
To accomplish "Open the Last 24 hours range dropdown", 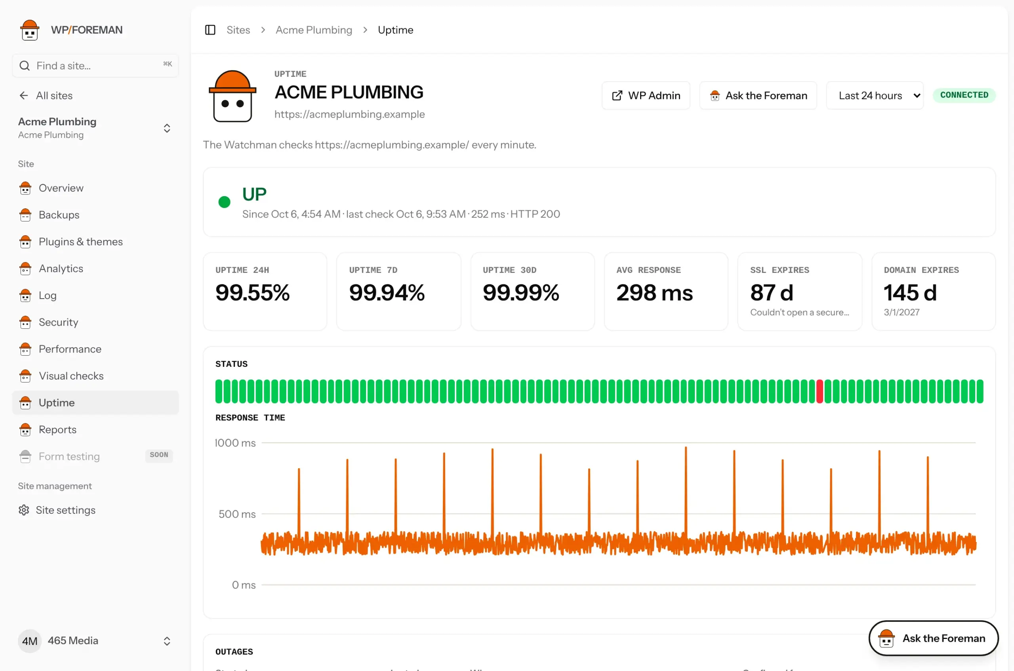I will click(875, 95).
